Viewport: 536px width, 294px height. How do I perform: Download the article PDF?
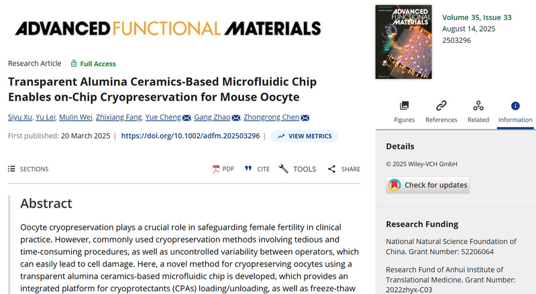tap(223, 169)
